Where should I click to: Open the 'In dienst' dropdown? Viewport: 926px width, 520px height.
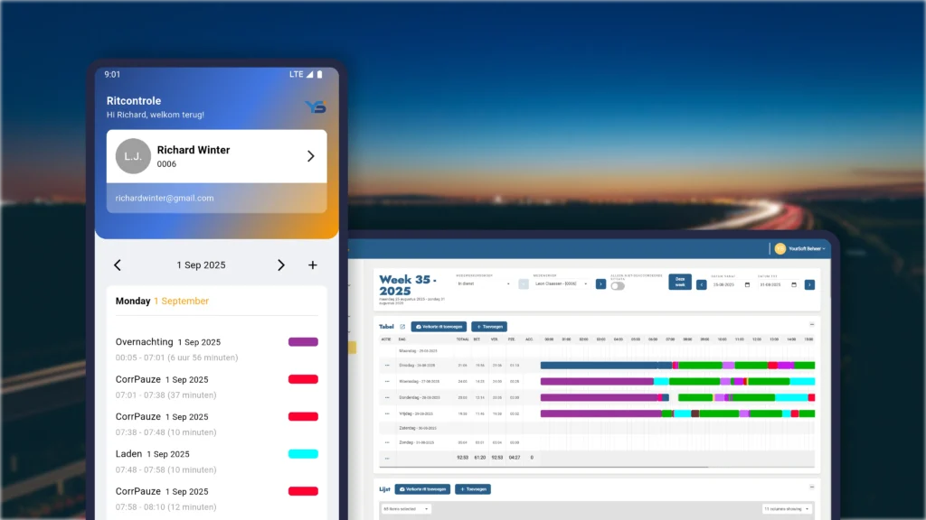481,283
